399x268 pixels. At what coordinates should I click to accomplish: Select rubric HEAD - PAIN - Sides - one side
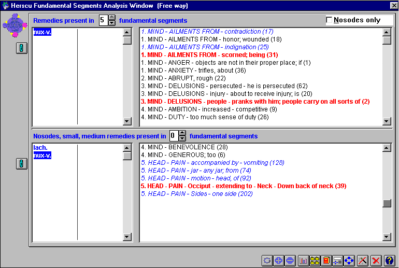coord(197,194)
